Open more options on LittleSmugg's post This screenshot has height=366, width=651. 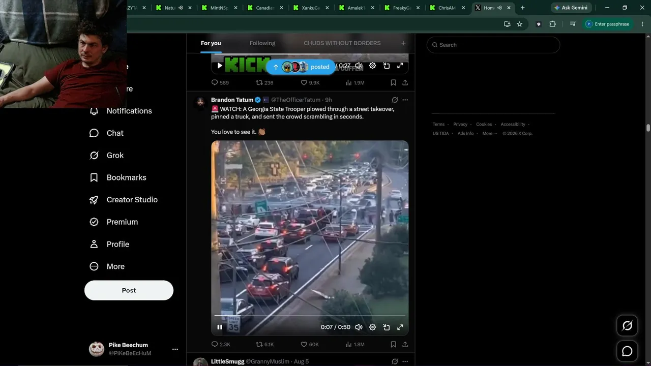(x=405, y=361)
